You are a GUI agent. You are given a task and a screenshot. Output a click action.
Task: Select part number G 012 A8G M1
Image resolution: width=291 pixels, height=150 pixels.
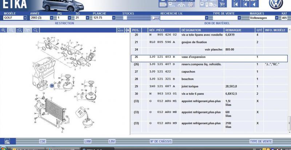(163, 101)
